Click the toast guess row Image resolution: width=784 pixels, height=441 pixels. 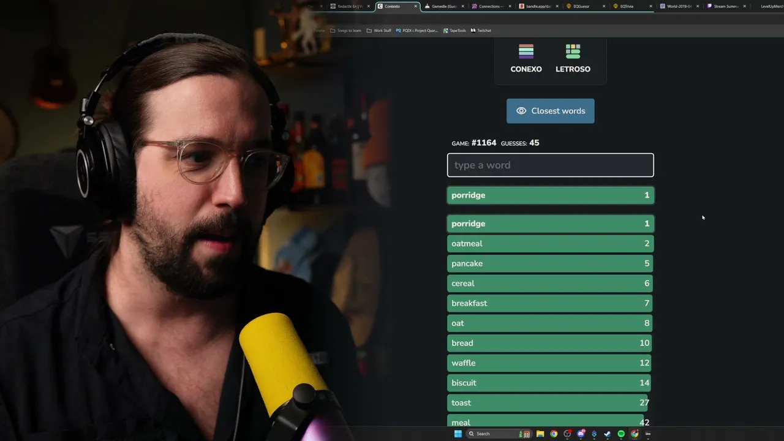[x=549, y=403]
